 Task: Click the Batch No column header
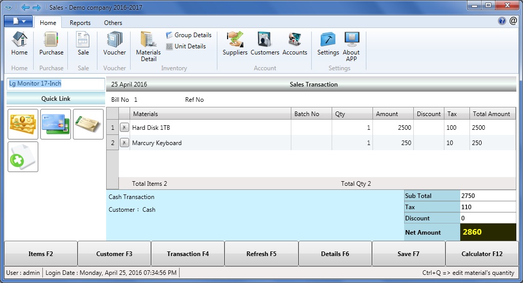tap(312, 114)
